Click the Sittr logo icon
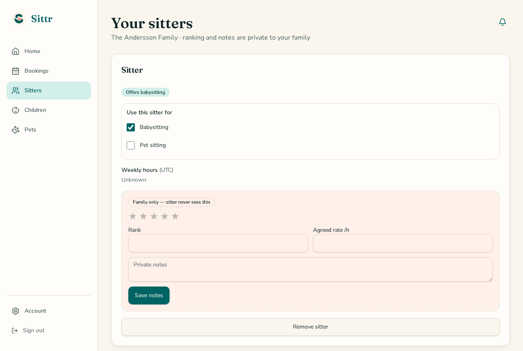This screenshot has height=351, width=523. click(x=19, y=19)
